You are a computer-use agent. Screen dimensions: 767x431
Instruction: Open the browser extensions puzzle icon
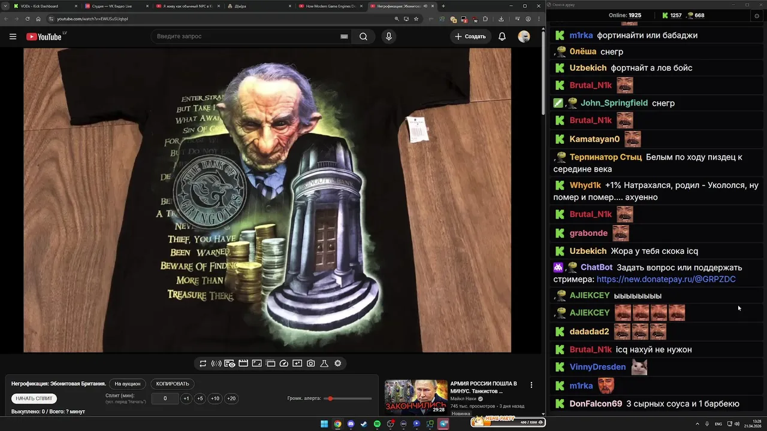click(485, 19)
